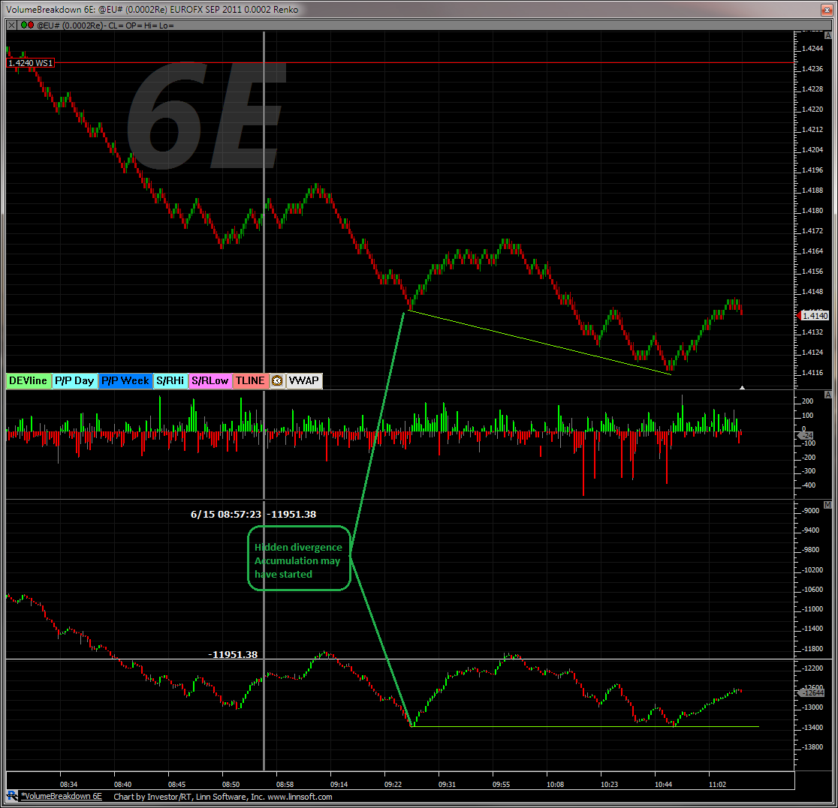The height and width of the screenshot is (808, 838).
Task: Click the instrument header '@EU# (0.0002Re)- CL= OP= Hi= Lo='
Action: pos(105,25)
